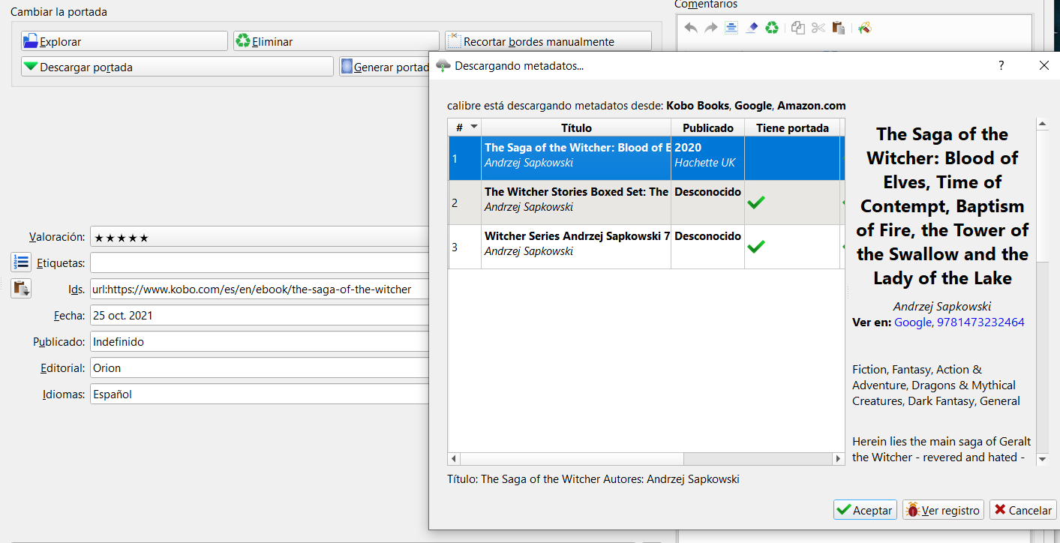Open the tag editor icon beside Etiquetas

pyautogui.click(x=21, y=262)
